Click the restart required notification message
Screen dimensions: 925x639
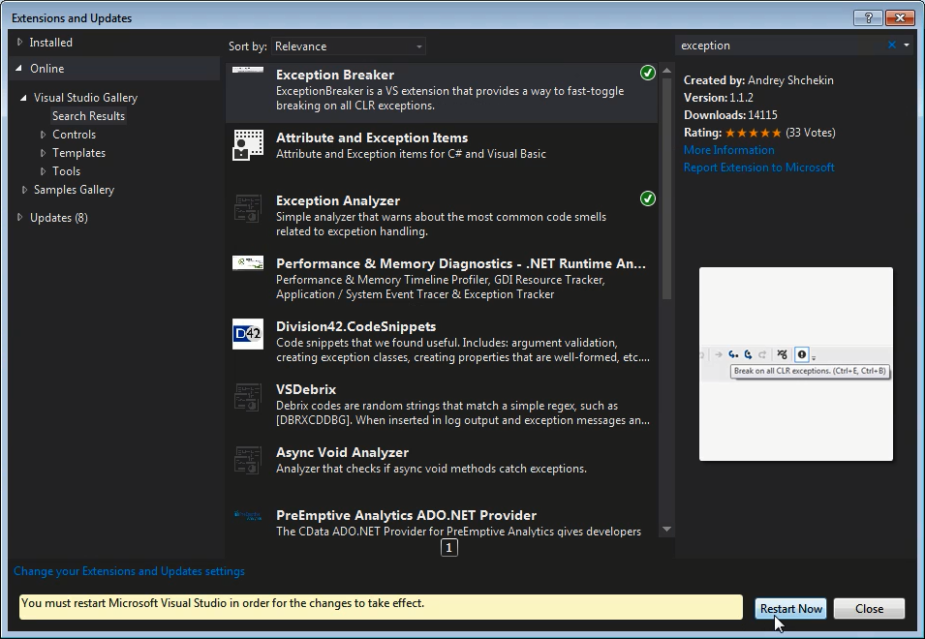click(x=381, y=607)
